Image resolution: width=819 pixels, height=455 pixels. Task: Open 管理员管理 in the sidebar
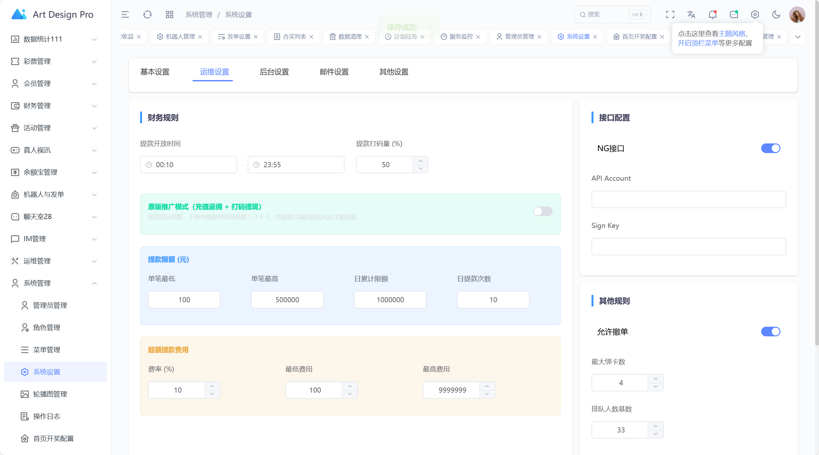(55, 305)
